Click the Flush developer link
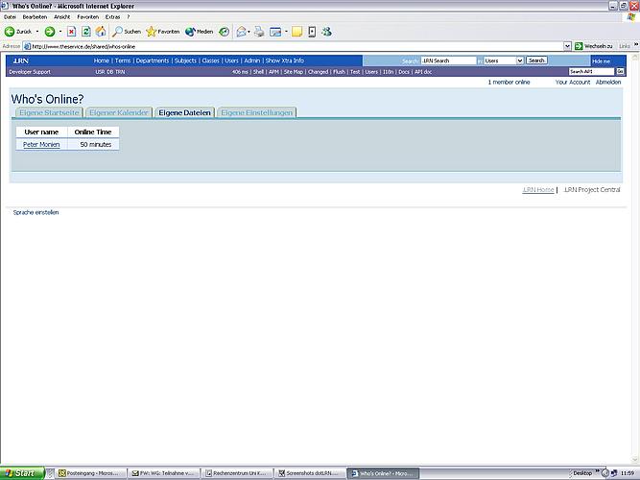The width and height of the screenshot is (640, 480). (x=339, y=72)
